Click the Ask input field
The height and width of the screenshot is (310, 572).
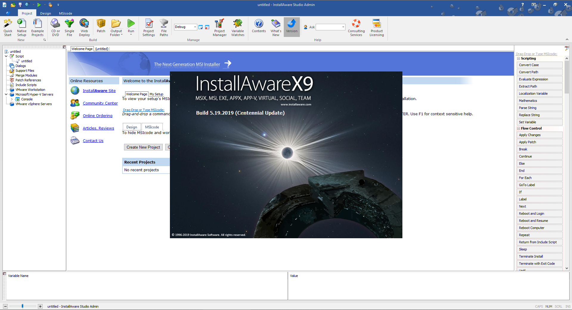click(x=328, y=27)
